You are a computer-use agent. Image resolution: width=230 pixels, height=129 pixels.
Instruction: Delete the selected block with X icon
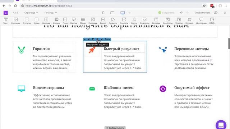point(89,39)
